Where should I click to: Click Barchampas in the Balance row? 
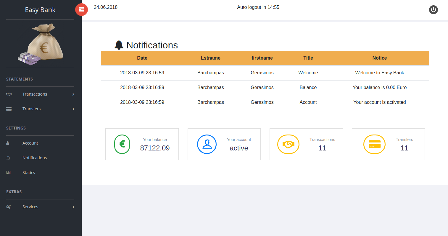[211, 88]
